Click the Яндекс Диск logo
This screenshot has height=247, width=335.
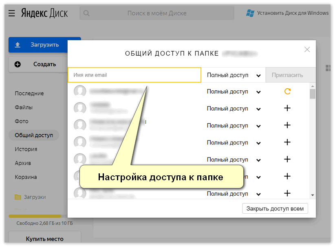(x=44, y=13)
